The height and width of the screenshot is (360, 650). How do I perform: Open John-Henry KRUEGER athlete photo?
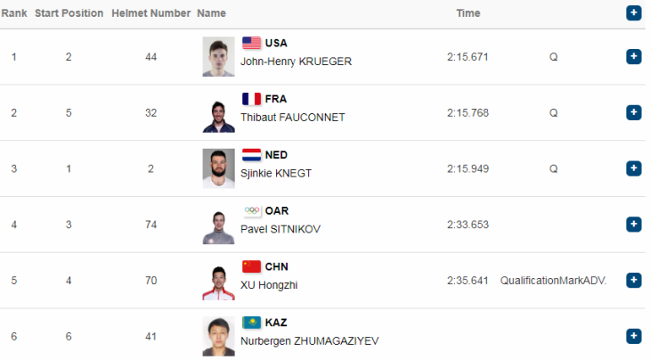click(218, 57)
